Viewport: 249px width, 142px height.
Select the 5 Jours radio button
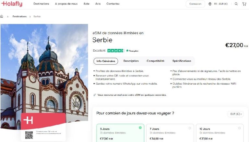pyautogui.click(x=140, y=127)
